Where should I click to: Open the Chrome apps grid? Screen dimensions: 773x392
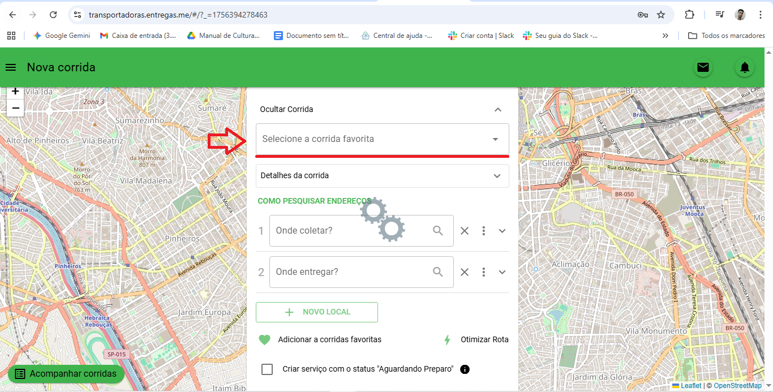[x=11, y=36]
